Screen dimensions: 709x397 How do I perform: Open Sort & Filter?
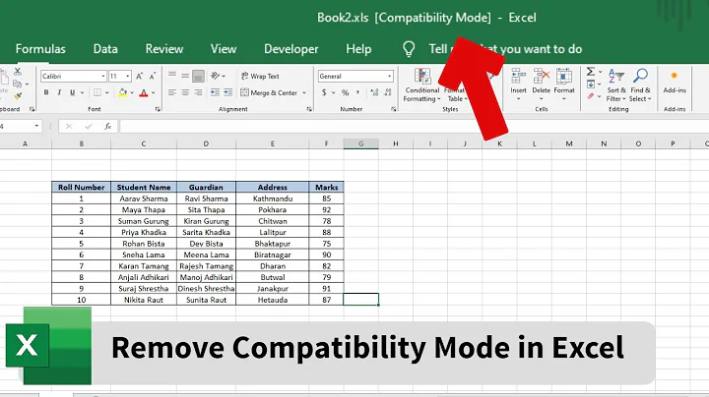pos(615,85)
